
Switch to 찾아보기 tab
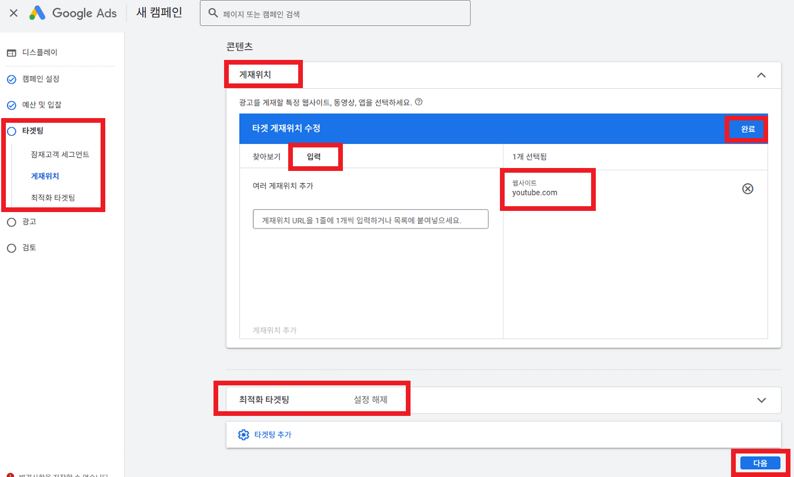click(266, 157)
